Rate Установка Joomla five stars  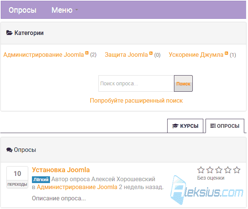pyautogui.click(x=237, y=170)
